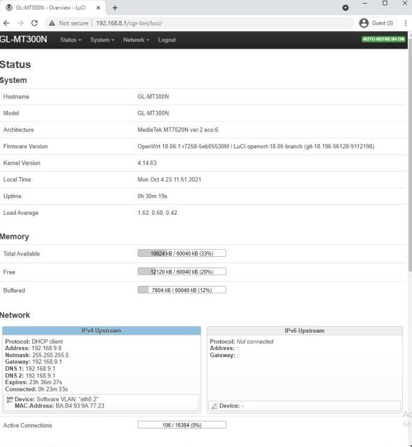This screenshot has width=412, height=447.
Task: Click the browser forward arrow
Action: (20, 23)
